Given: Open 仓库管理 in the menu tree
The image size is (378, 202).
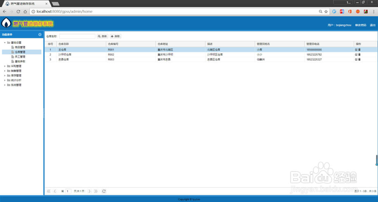Looking at the screenshot, I should click(x=20, y=52).
